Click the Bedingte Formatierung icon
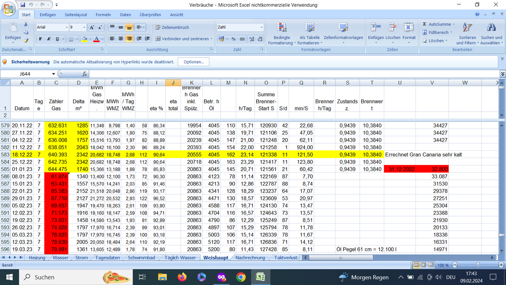Screen dimensions: 506x285 click(281, 28)
